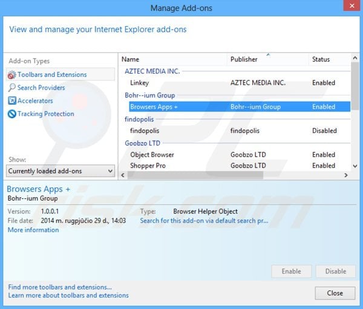Viewport: 363px width, 309px height.
Task: Click version value 1.0.0.1
Action: coord(50,211)
